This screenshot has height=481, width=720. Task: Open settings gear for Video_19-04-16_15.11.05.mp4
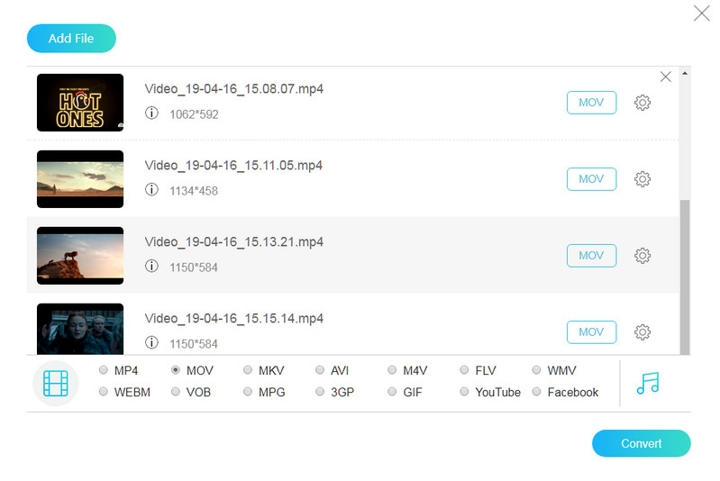[643, 179]
